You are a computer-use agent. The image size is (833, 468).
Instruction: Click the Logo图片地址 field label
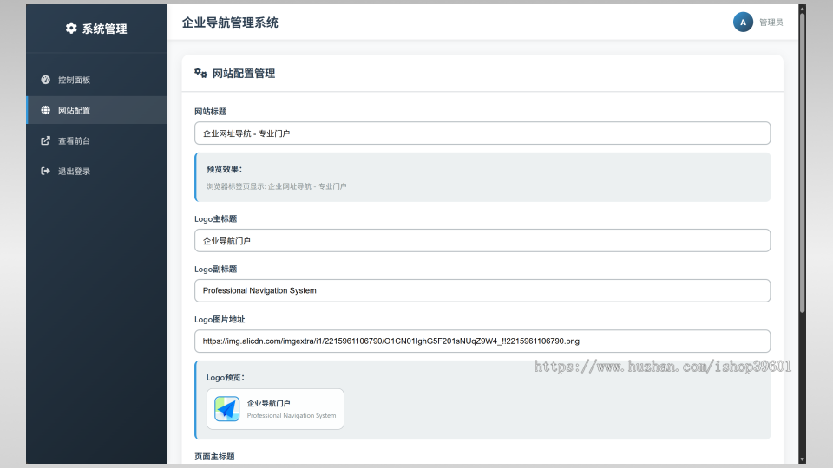tap(220, 320)
